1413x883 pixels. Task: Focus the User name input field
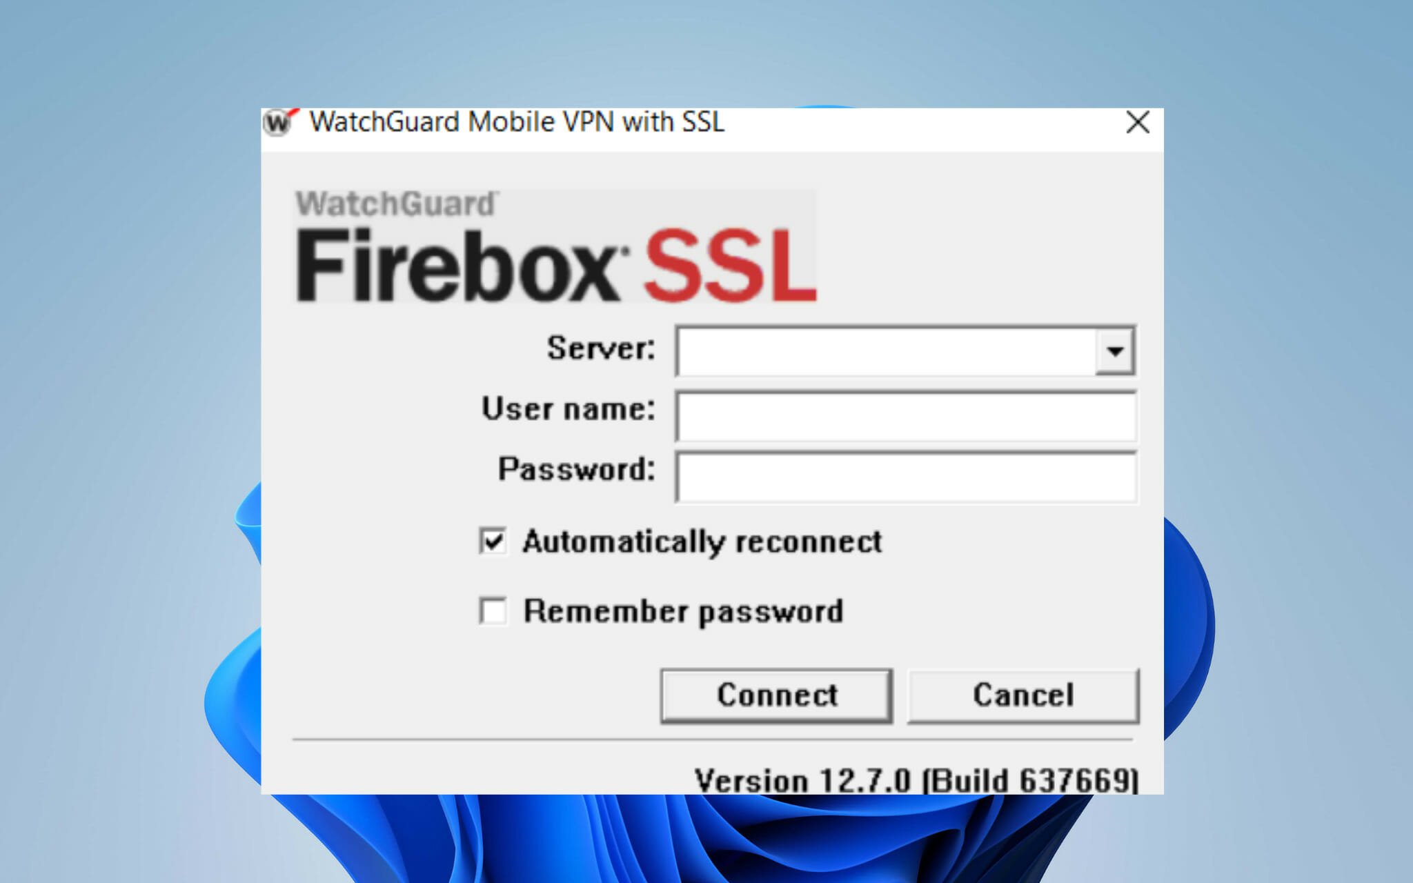[x=906, y=417]
